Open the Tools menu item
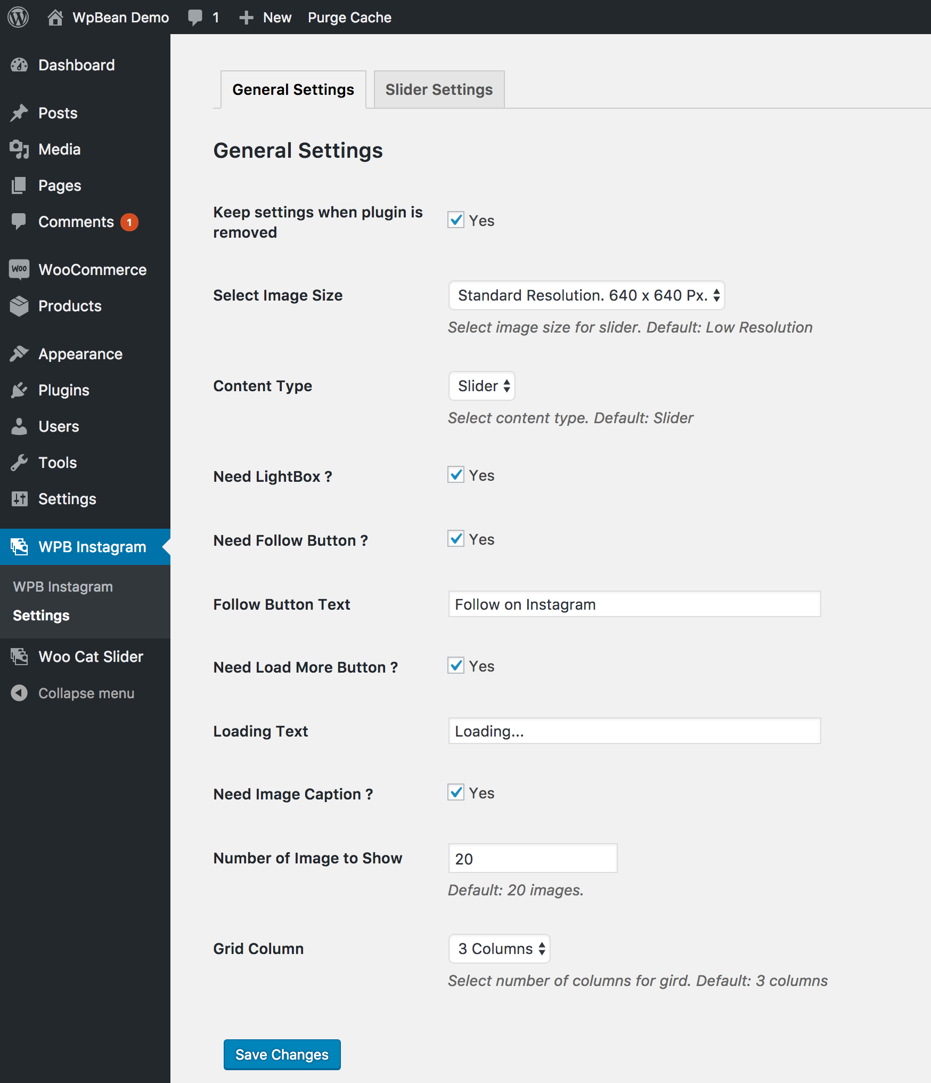 pyautogui.click(x=85, y=463)
